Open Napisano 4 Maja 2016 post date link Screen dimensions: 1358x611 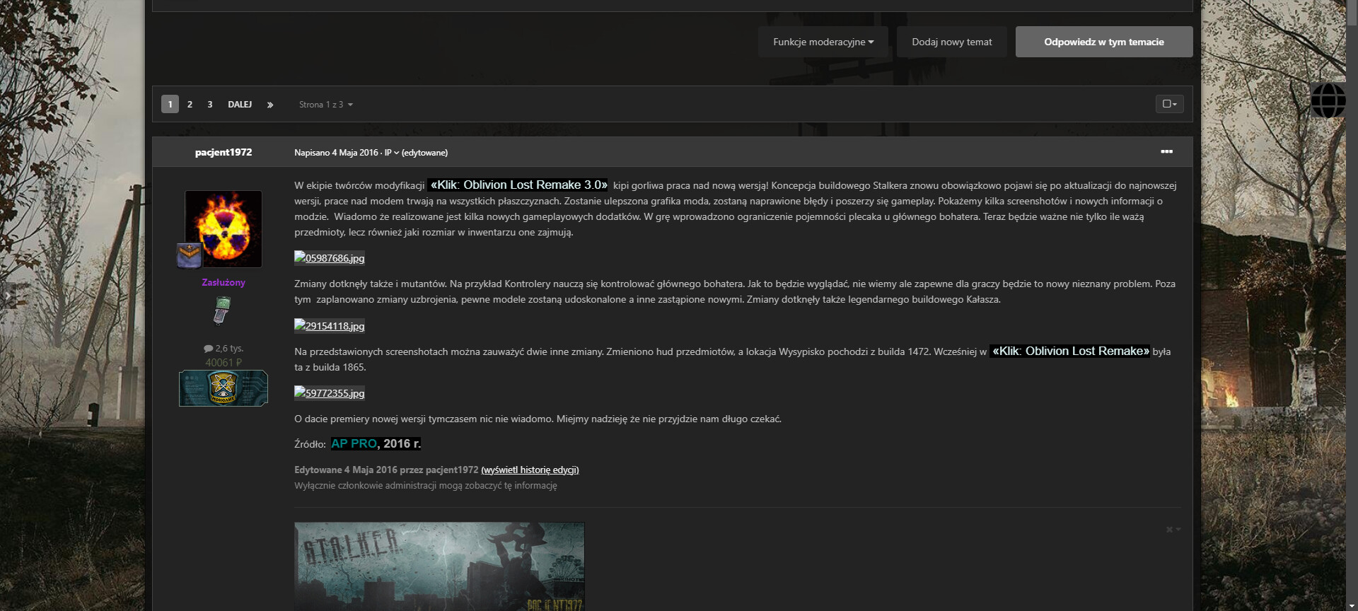point(336,153)
